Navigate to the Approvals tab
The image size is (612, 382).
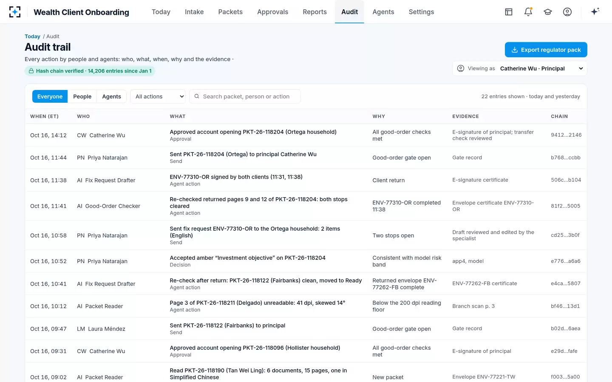coord(273,12)
